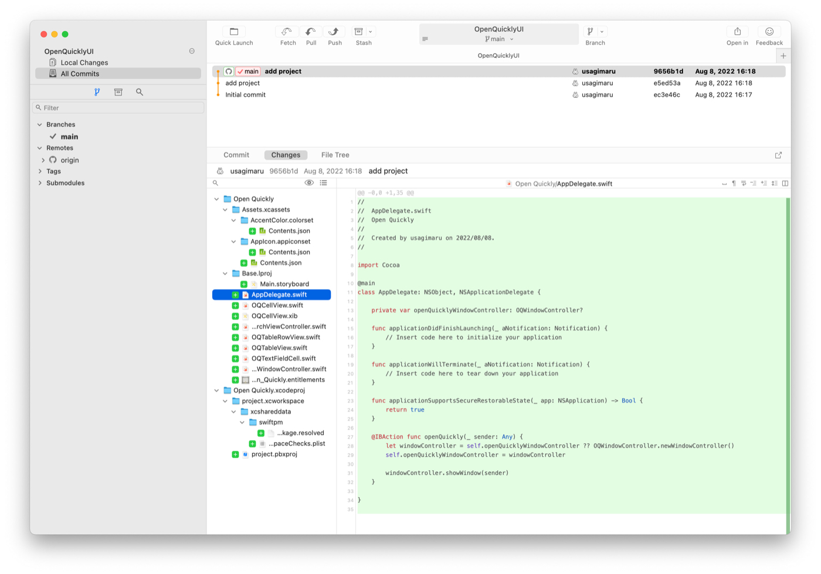The image size is (821, 574).
Task: Switch to the Changes tab
Action: (286, 155)
